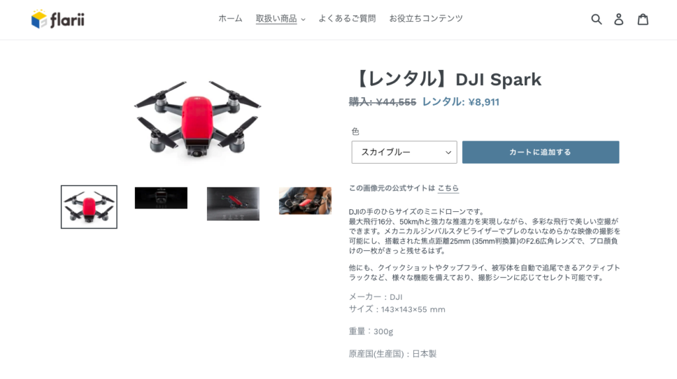Select the third thumbnail with red drone on gray
Viewport: 677px width, 379px height.
pos(233,203)
